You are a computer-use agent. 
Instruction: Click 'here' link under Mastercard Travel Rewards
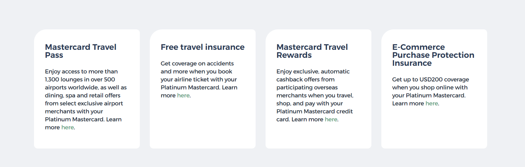point(331,119)
